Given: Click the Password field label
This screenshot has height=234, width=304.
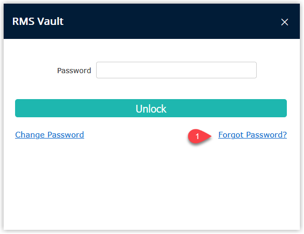Looking at the screenshot, I should 74,71.
